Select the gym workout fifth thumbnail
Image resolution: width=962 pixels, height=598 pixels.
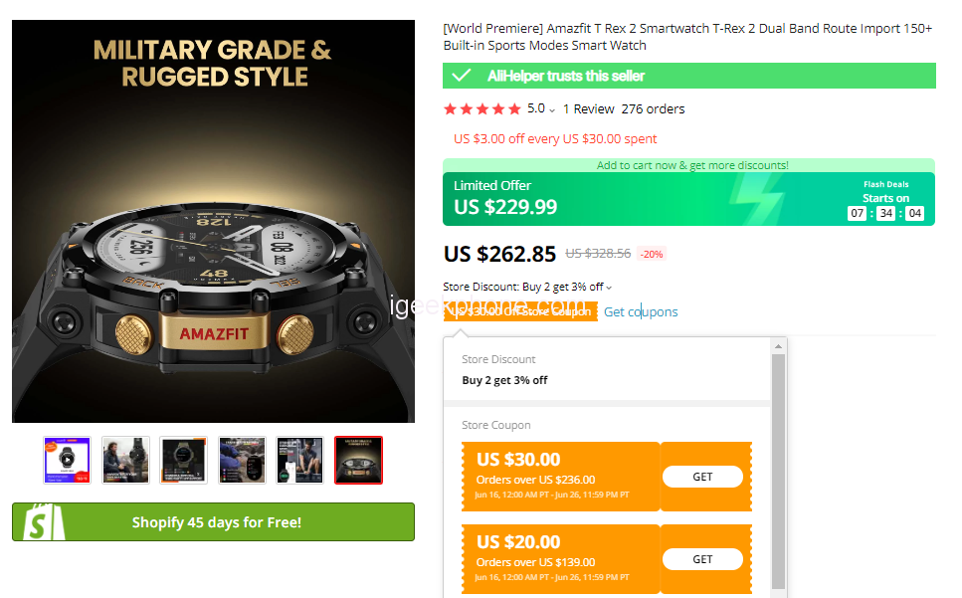[x=299, y=460]
